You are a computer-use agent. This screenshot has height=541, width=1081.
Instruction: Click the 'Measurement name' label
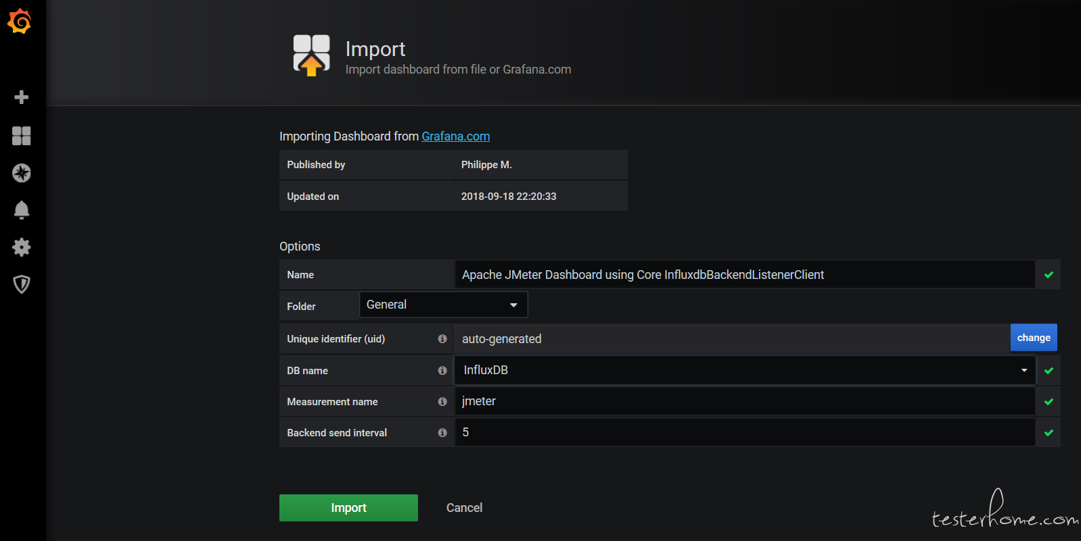coord(332,402)
